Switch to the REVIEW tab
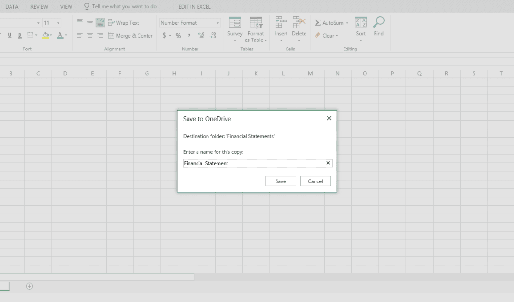 click(x=39, y=7)
